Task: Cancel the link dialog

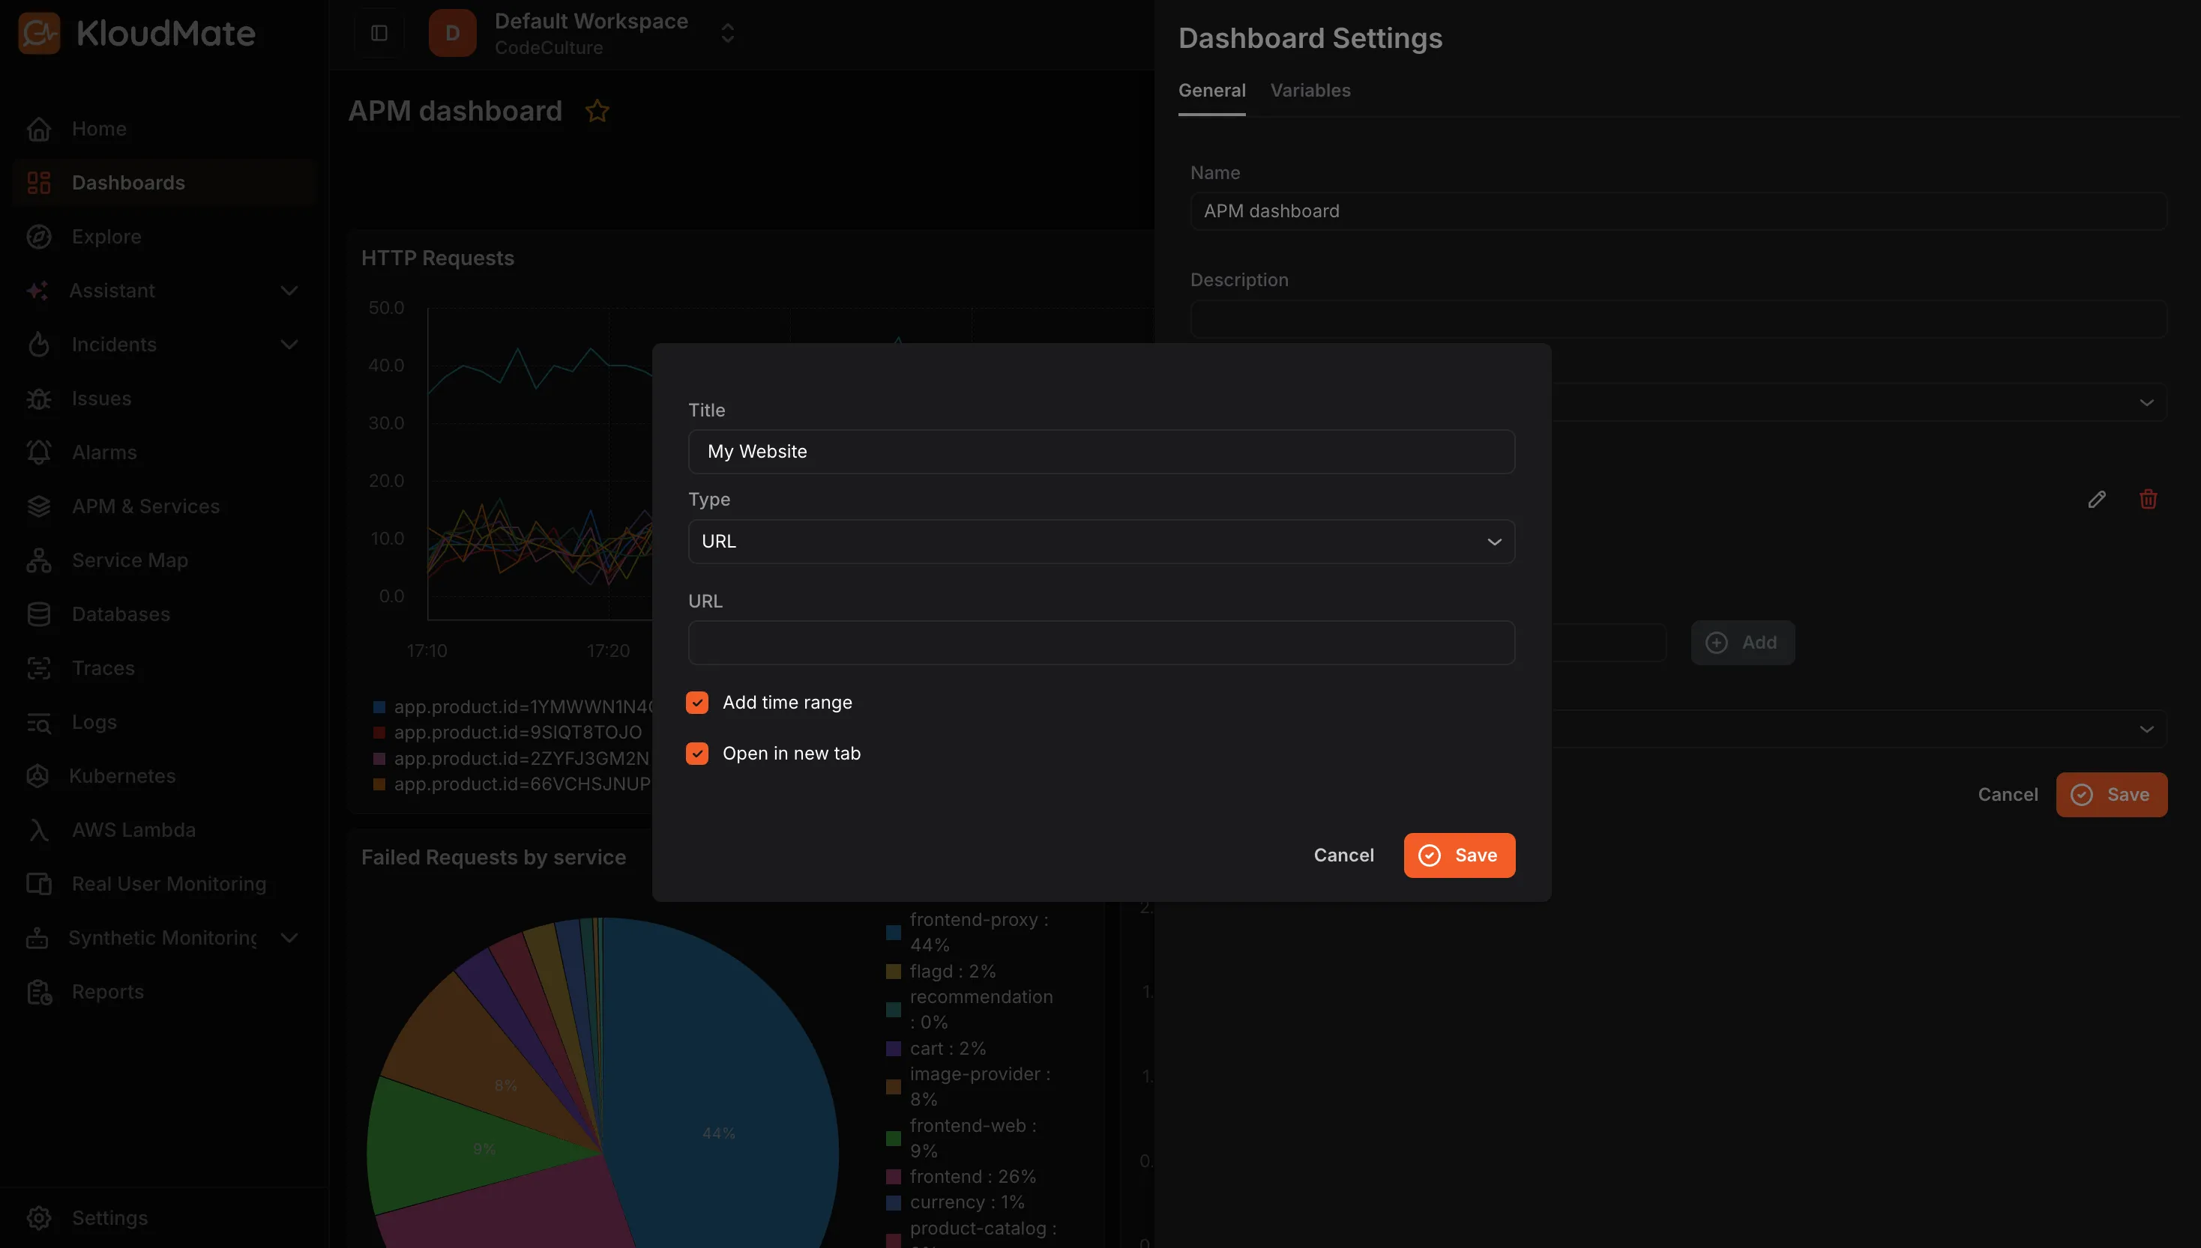Action: coord(1344,855)
